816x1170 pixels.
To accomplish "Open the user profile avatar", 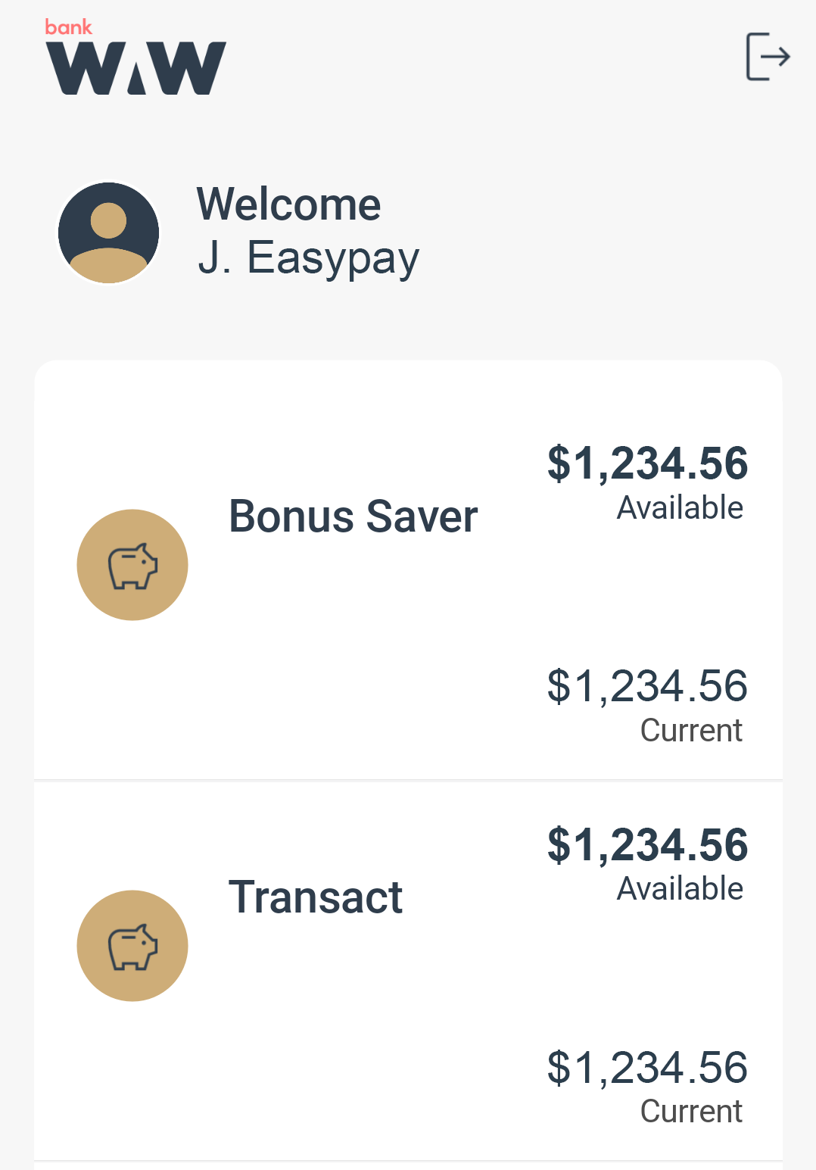I will (109, 232).
